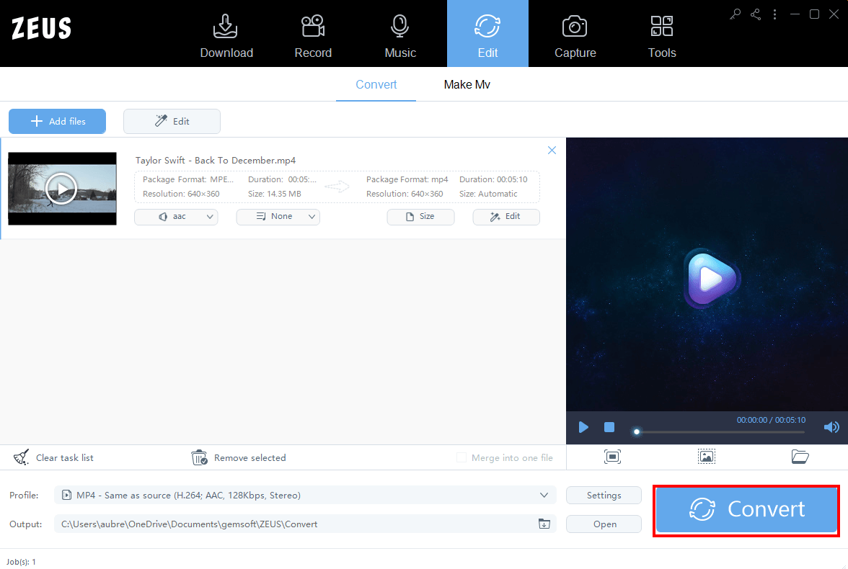The image size is (848, 569).
Task: Open the Music section
Action: tap(400, 36)
